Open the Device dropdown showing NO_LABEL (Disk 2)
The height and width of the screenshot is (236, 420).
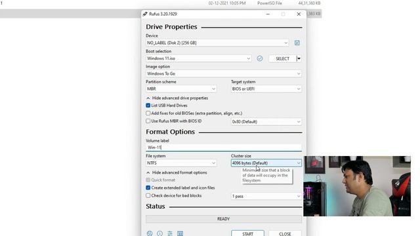pyautogui.click(x=217, y=43)
